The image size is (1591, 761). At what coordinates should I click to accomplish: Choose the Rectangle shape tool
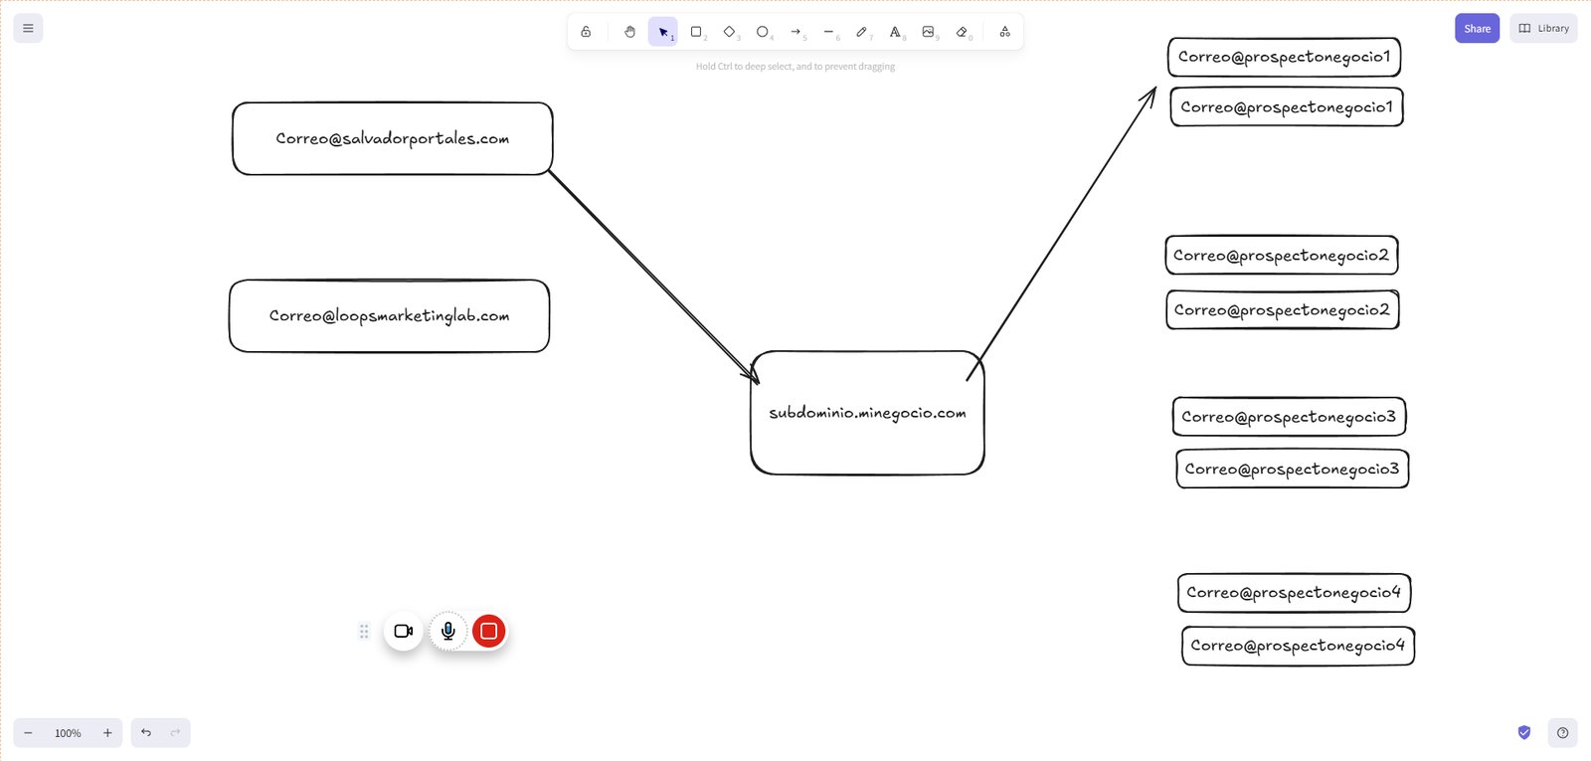click(x=696, y=32)
